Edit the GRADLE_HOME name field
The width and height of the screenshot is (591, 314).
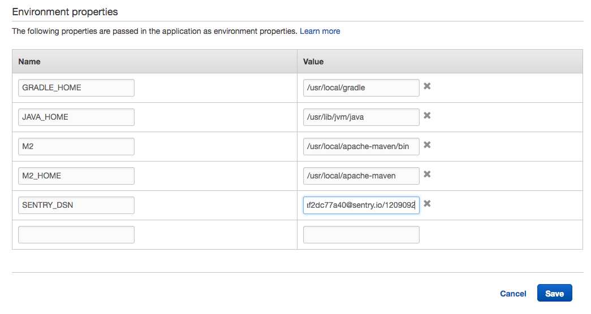click(76, 88)
